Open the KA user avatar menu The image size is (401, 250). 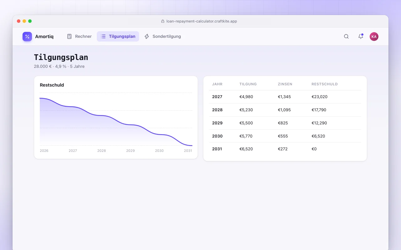374,37
